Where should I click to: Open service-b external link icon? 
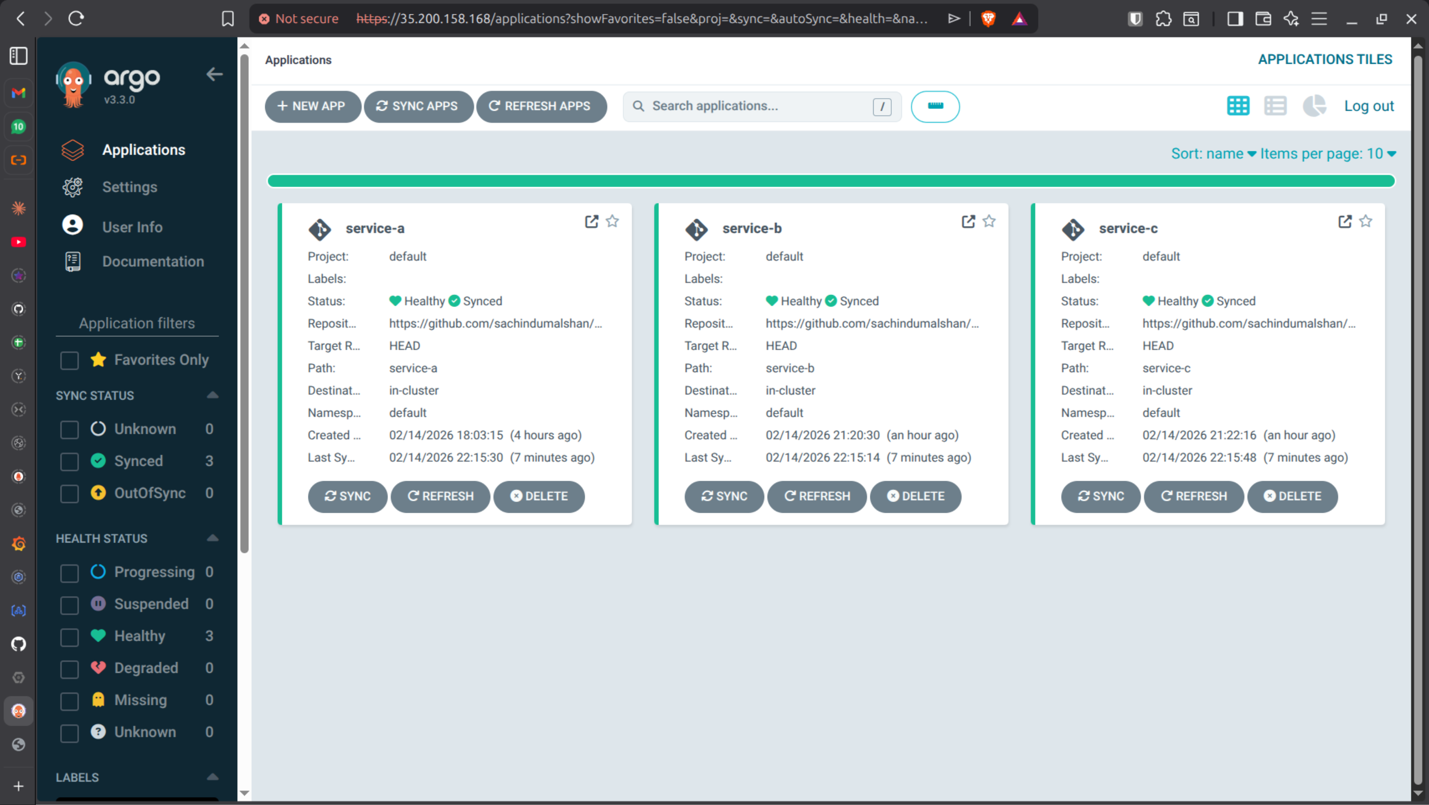pos(968,221)
